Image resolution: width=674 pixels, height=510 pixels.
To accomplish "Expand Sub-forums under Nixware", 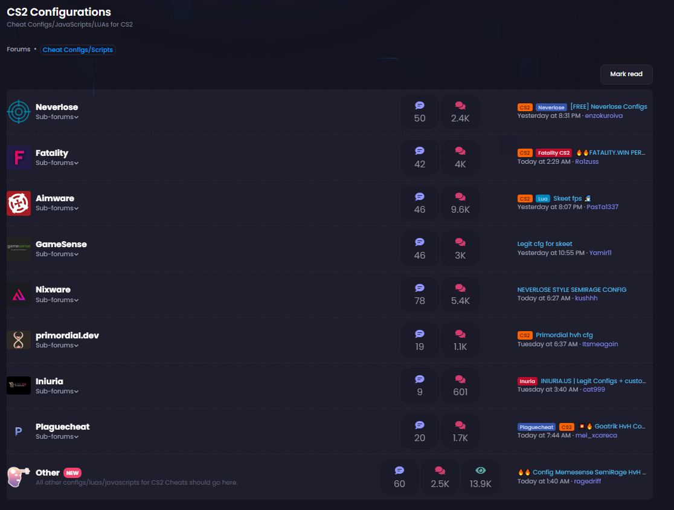I will pyautogui.click(x=57, y=300).
